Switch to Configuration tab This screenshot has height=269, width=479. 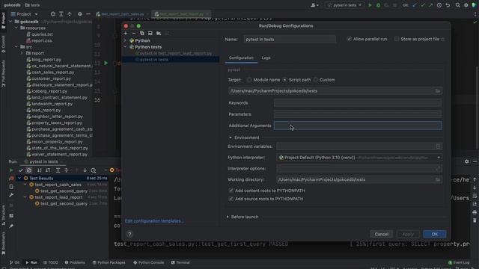click(x=241, y=58)
